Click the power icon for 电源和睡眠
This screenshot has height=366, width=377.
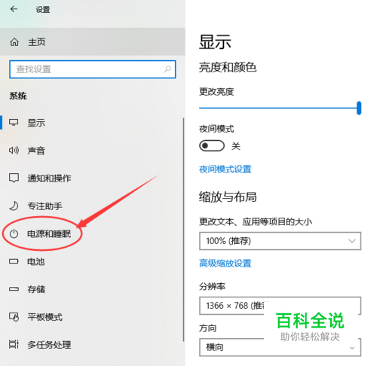pos(14,233)
